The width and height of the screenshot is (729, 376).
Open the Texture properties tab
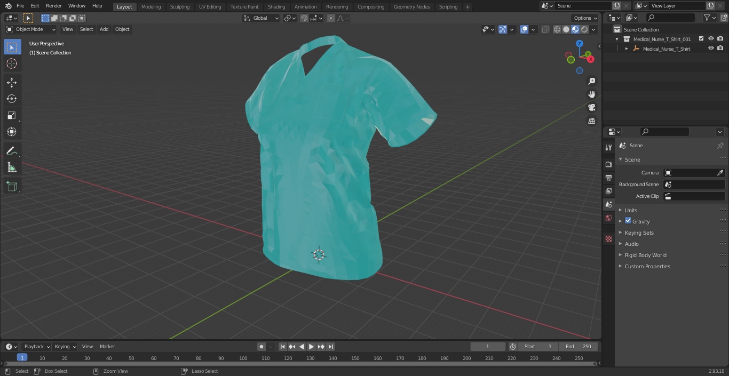608,238
